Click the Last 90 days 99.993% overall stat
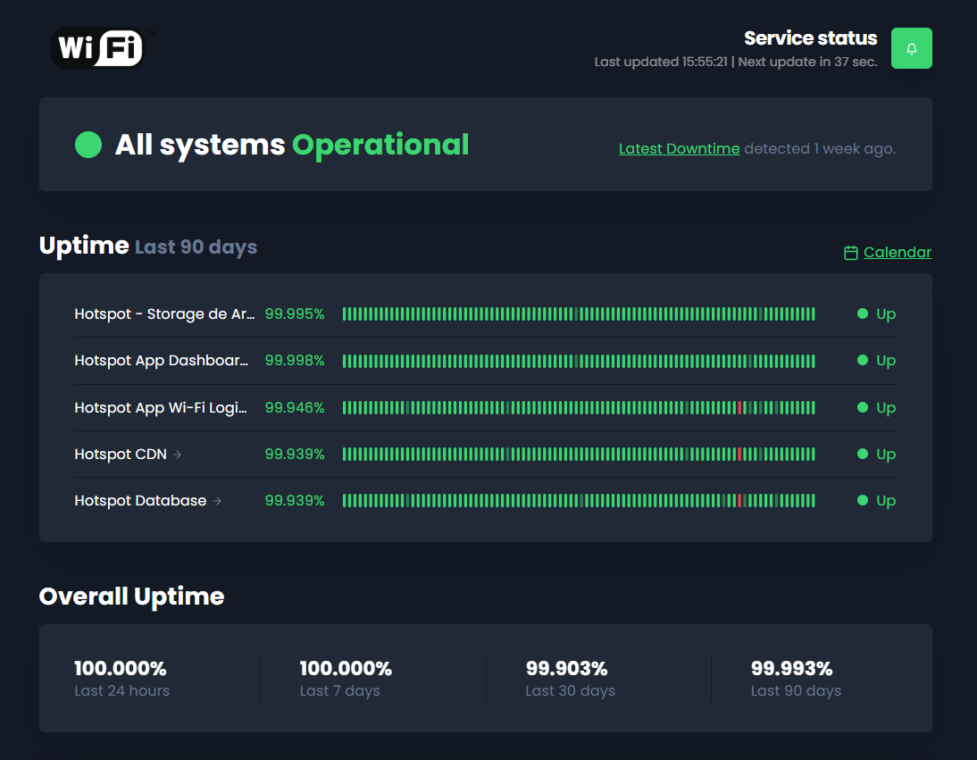Image resolution: width=977 pixels, height=760 pixels. tap(792, 678)
